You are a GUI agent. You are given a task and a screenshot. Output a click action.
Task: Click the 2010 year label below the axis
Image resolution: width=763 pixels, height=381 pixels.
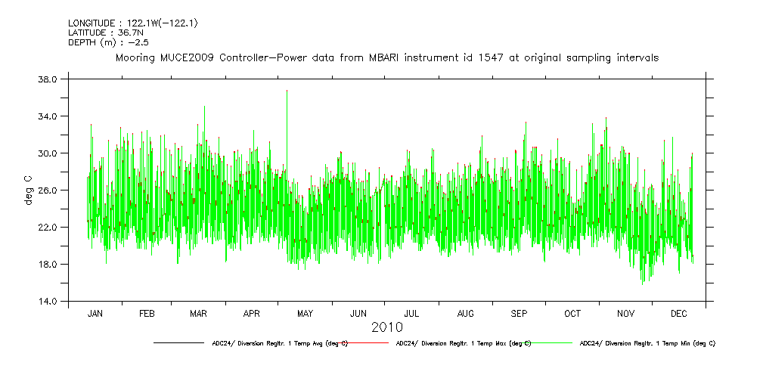[386, 327]
